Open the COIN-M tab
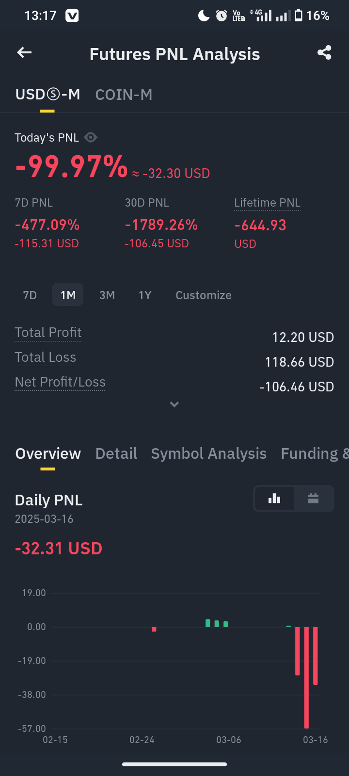Screen dimensions: 349x776 [124, 95]
